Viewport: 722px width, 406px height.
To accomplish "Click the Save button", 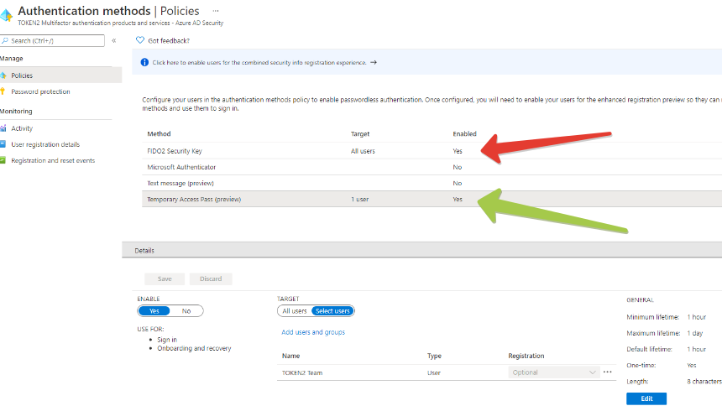I will [165, 279].
